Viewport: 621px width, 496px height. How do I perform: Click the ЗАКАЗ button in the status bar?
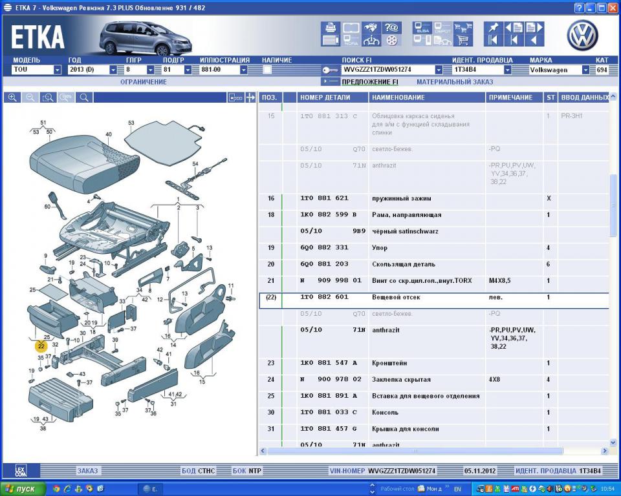[87, 471]
